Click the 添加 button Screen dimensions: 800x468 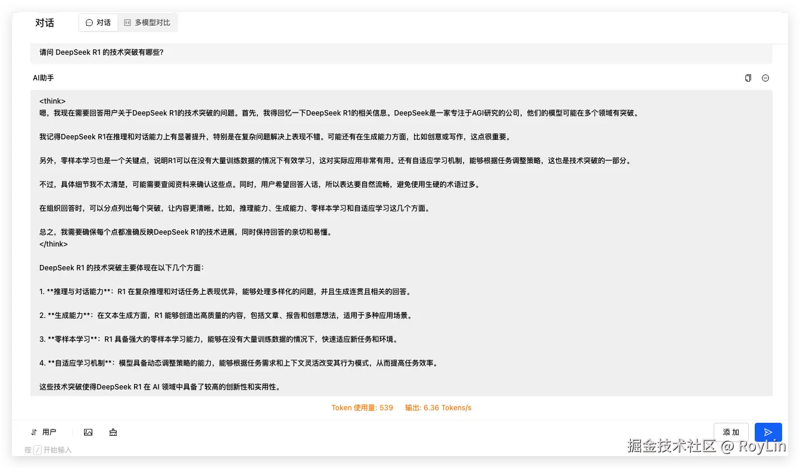[731, 432]
